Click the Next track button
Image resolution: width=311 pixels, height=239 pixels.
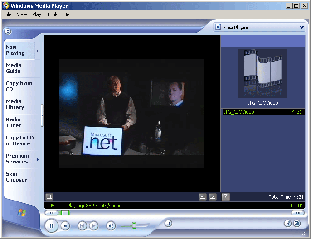94,226
